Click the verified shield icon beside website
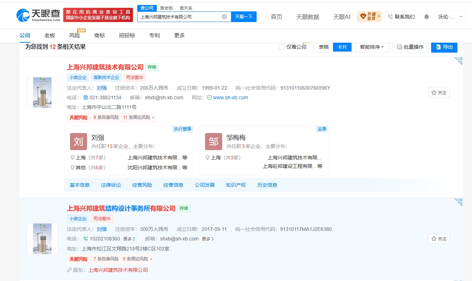Image resolution: width=472 pixels, height=281 pixels. [x=209, y=97]
